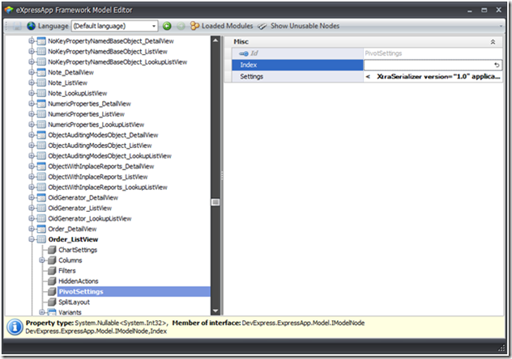
Task: Click the Save disk icon in toolbar
Action: pyautogui.click(x=17, y=26)
